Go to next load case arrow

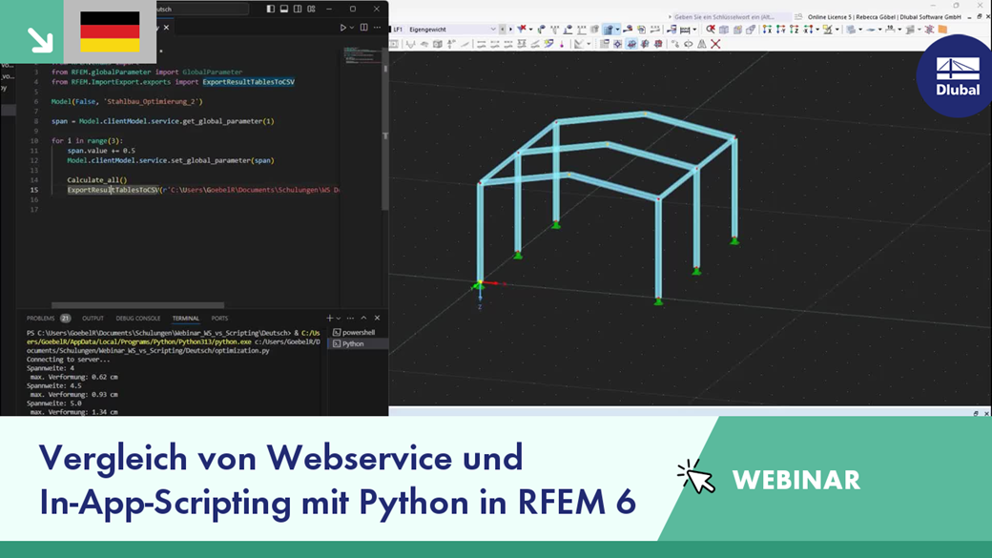[510, 30]
